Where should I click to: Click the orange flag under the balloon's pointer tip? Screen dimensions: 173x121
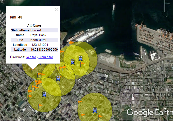click(33, 70)
